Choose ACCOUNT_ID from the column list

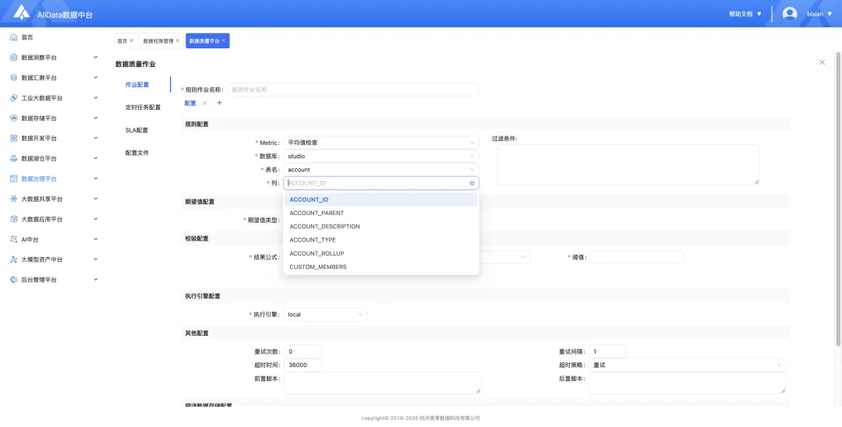381,199
